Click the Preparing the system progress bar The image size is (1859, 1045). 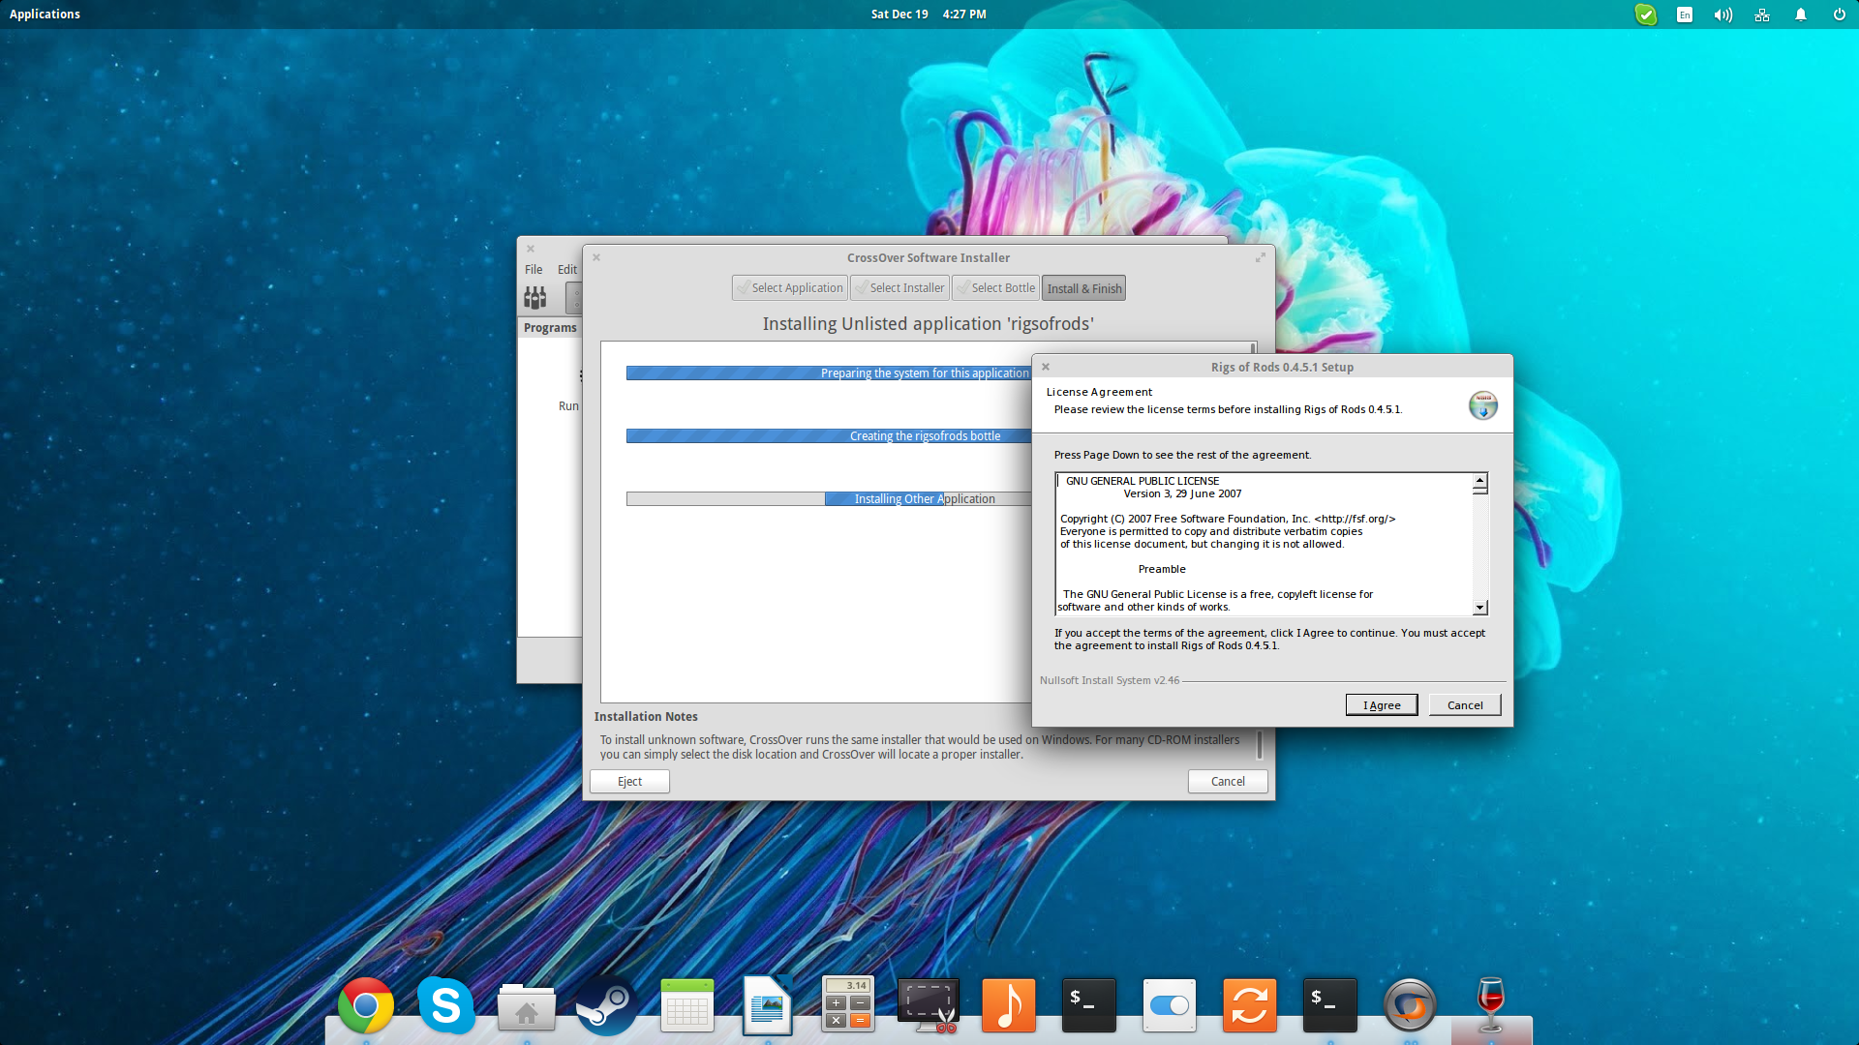coord(829,373)
